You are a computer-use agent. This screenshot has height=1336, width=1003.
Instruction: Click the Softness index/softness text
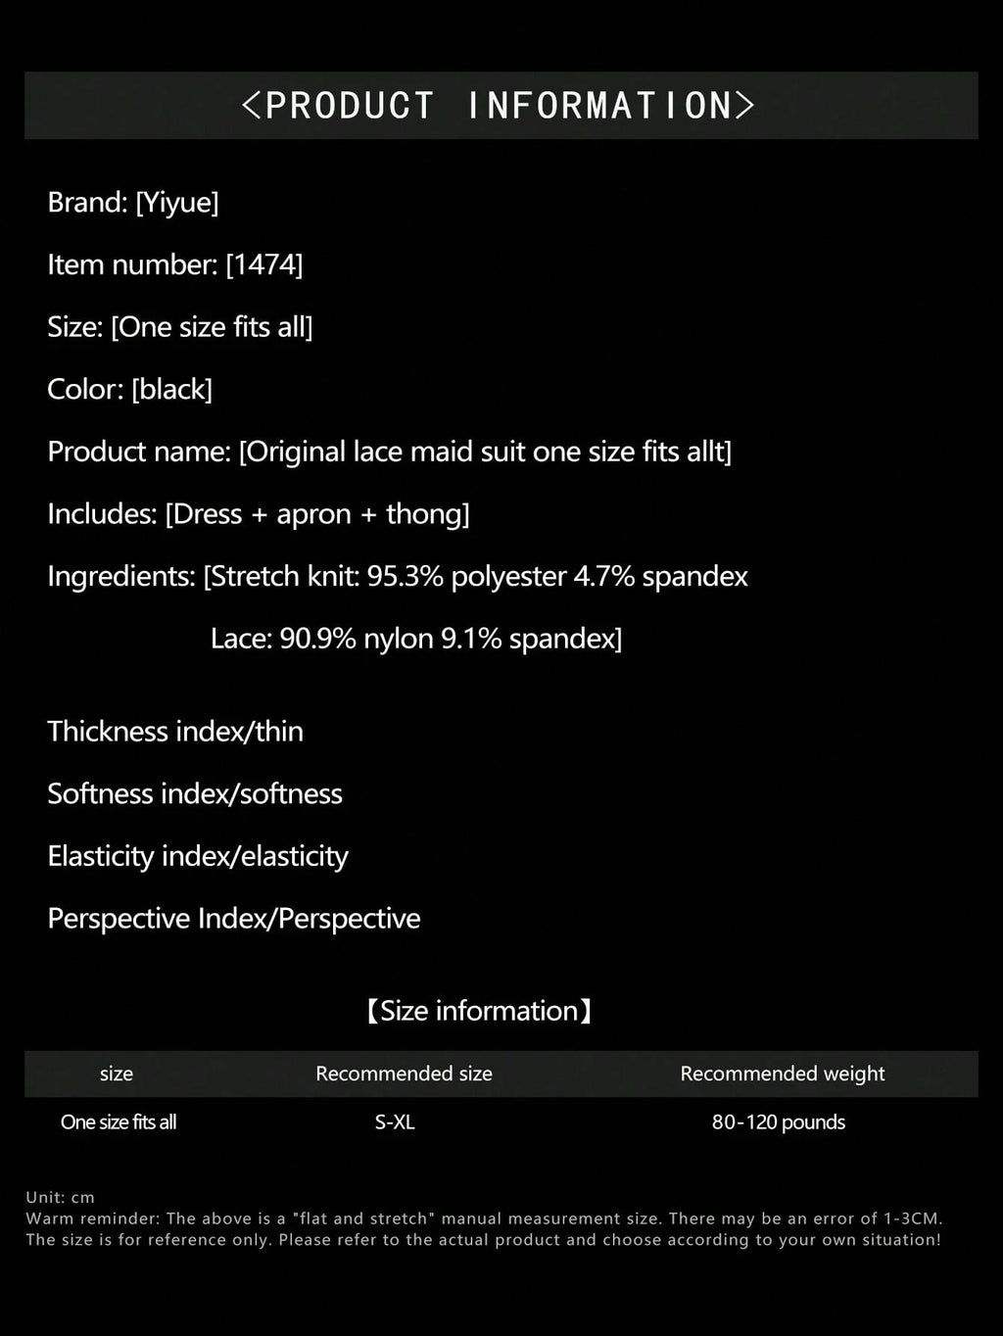(x=195, y=793)
